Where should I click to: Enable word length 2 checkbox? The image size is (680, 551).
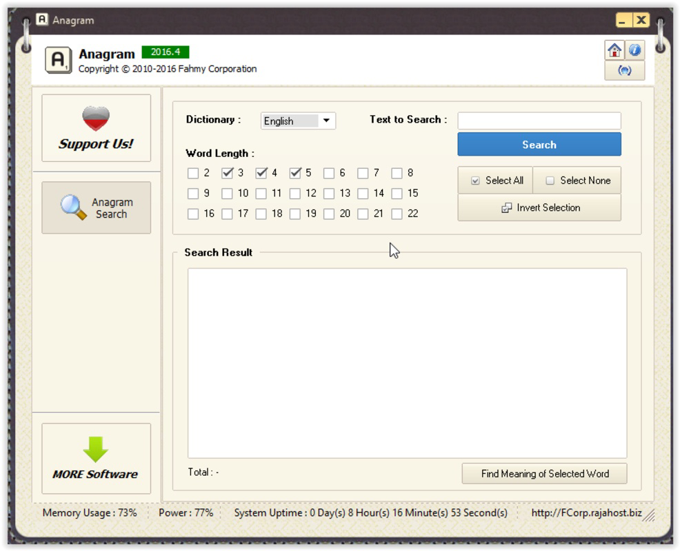click(x=193, y=174)
